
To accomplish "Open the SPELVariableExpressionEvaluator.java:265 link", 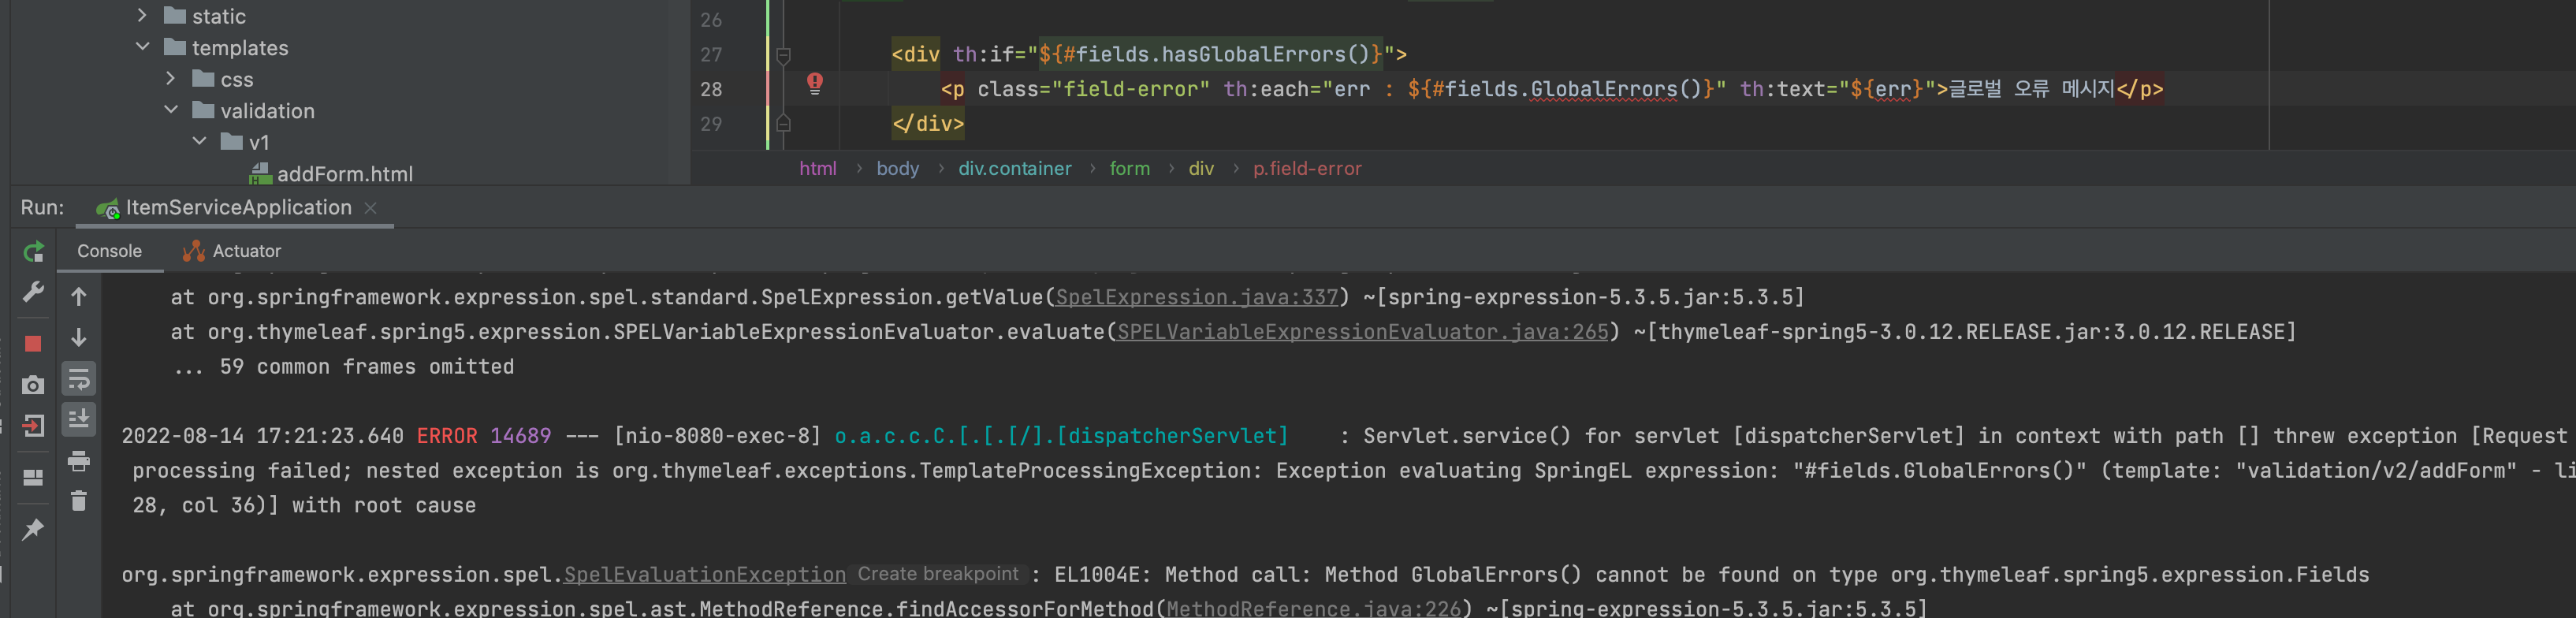I will [1362, 332].
